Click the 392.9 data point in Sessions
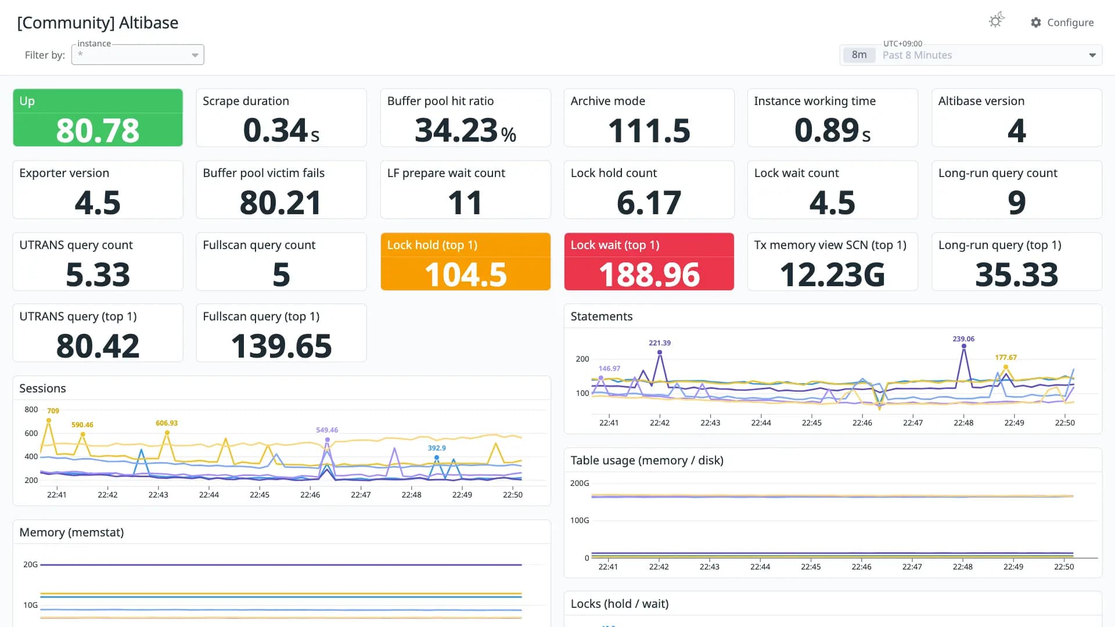The width and height of the screenshot is (1115, 627). 437,457
